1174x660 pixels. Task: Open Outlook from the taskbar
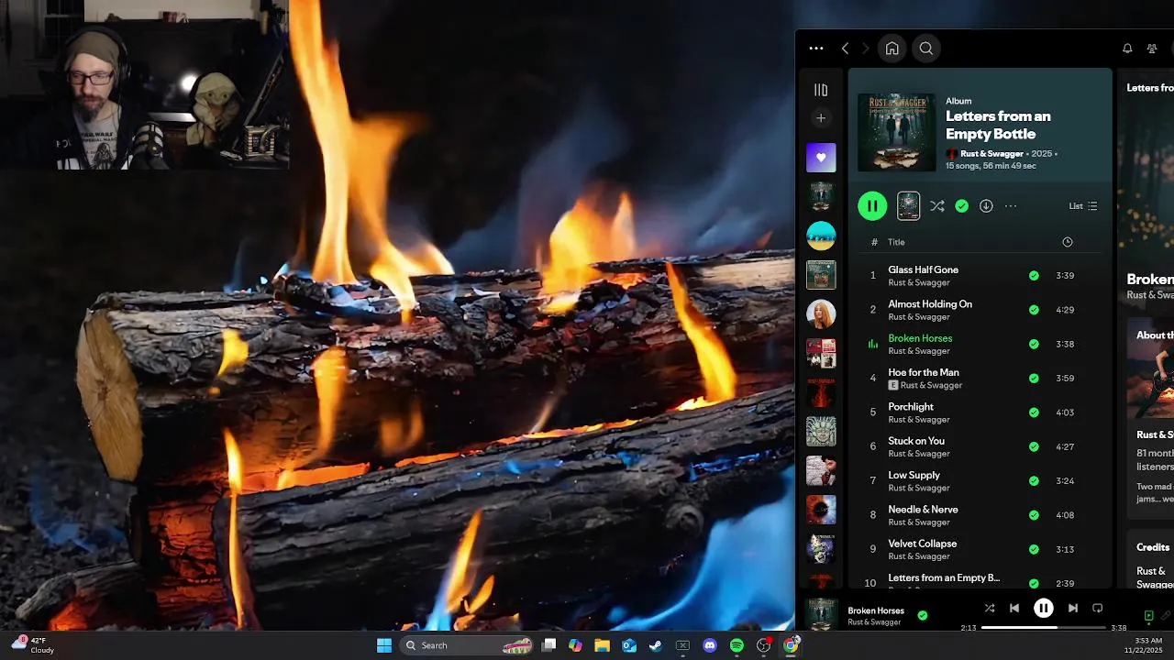[x=629, y=645]
